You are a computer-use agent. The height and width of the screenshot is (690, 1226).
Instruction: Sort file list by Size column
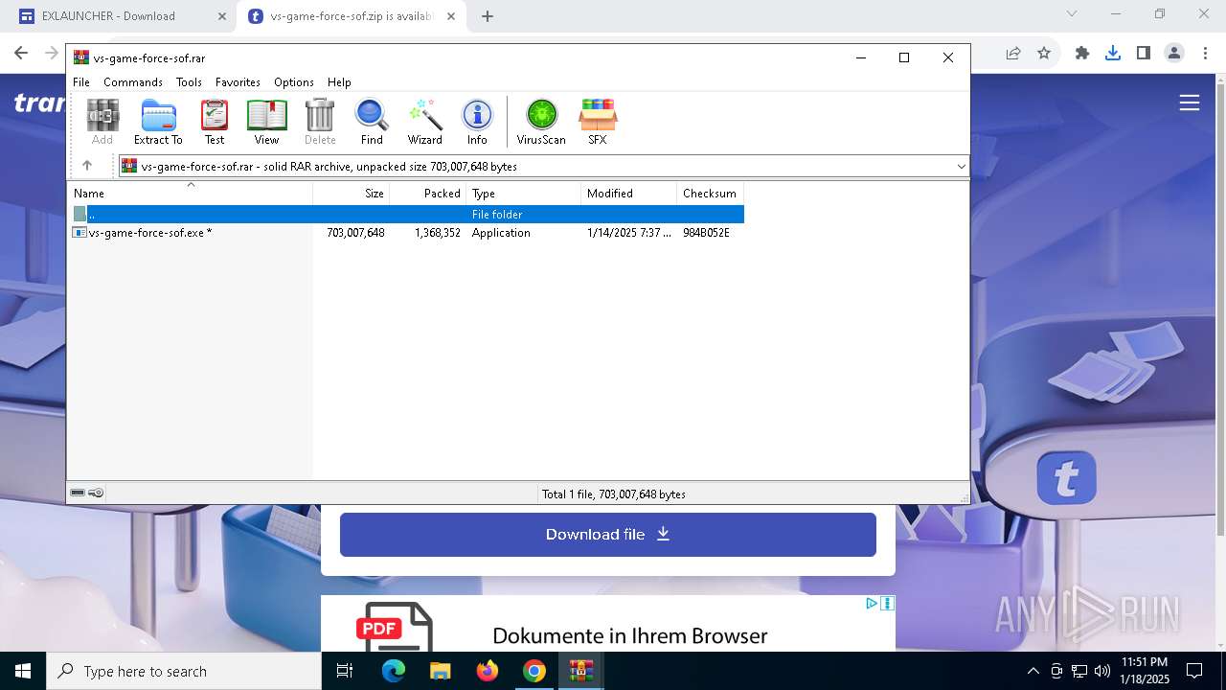click(x=352, y=194)
